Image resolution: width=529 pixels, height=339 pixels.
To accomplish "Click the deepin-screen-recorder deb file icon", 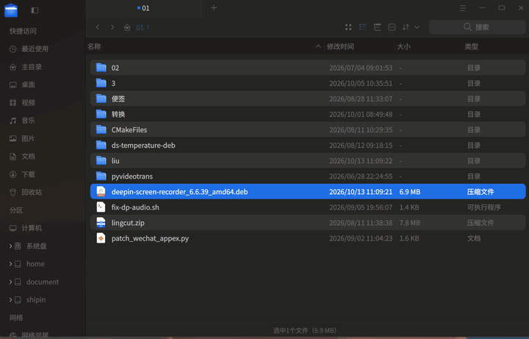I will 101,191.
